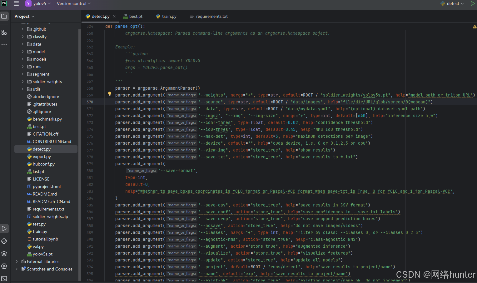Open Project view options dropdown

click(24, 16)
